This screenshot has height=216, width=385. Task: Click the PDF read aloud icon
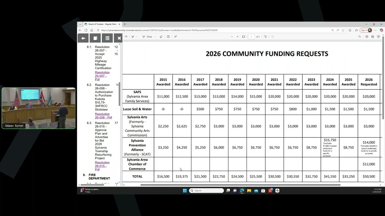click(175, 37)
